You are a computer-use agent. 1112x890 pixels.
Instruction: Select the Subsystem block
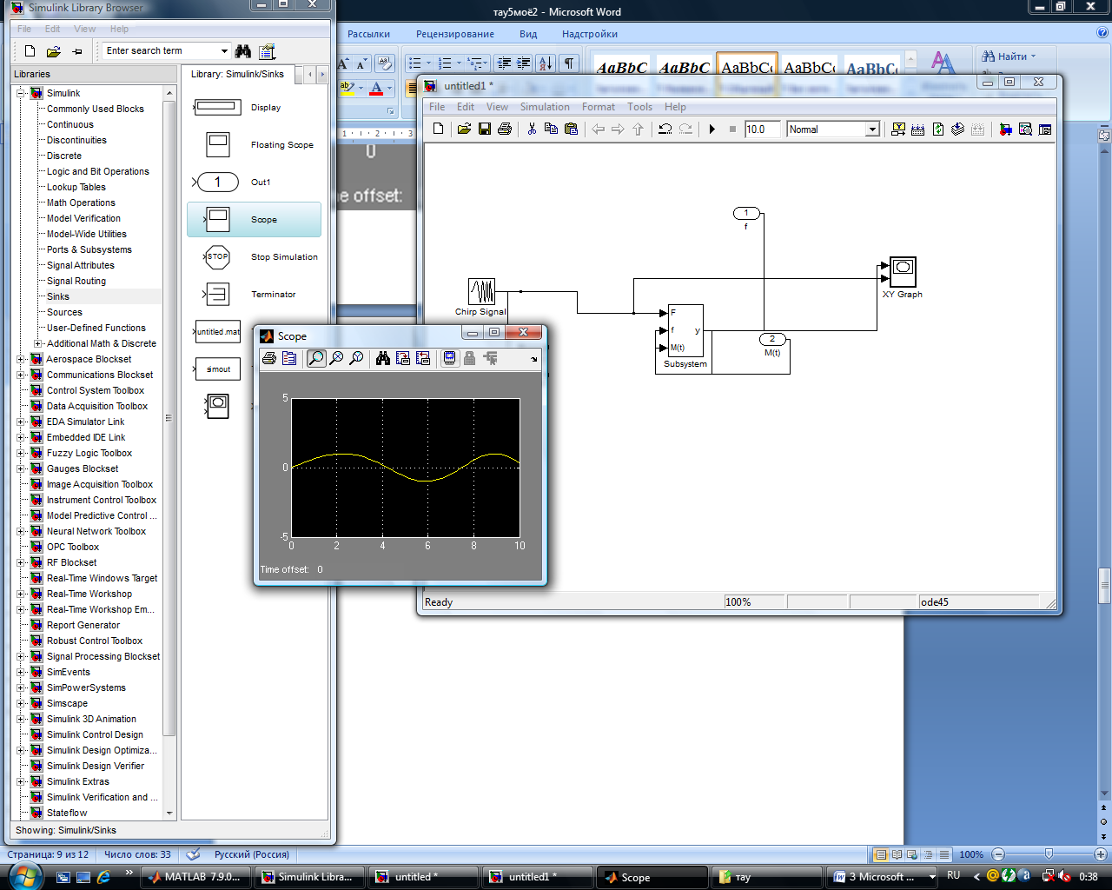pyautogui.click(x=685, y=330)
